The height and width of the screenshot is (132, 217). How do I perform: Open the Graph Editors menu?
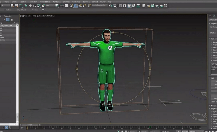45,2
